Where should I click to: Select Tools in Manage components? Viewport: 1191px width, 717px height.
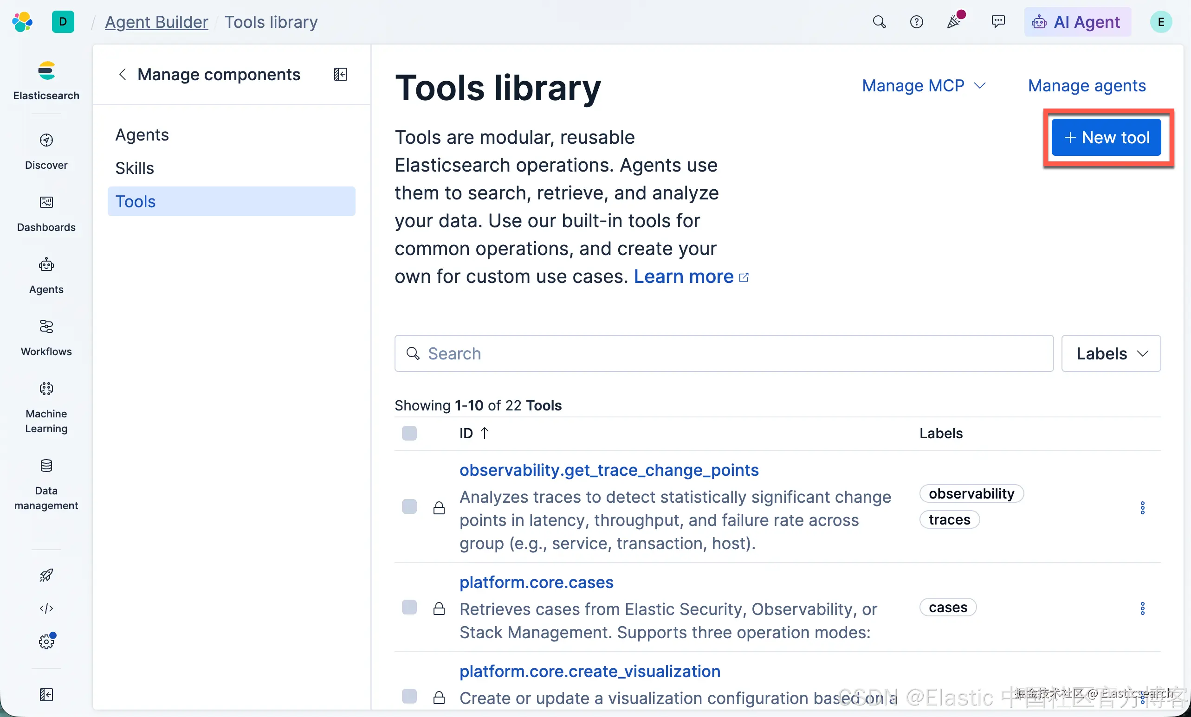232,201
